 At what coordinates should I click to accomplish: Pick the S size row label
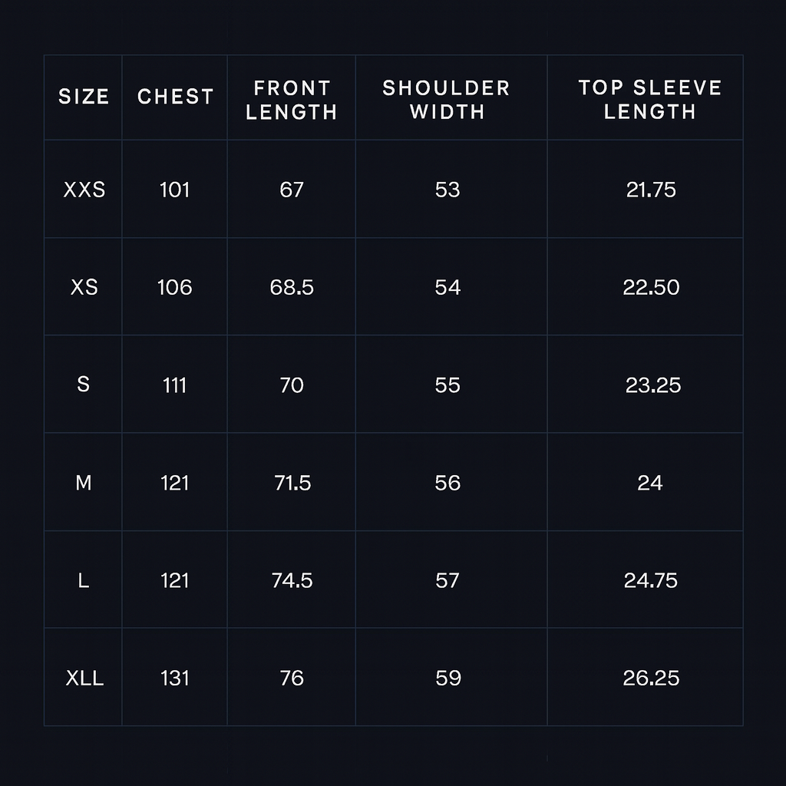tap(84, 385)
